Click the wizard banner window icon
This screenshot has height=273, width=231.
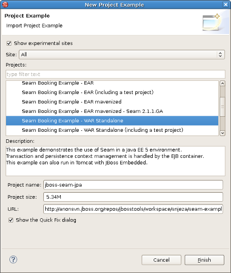pos(211,22)
